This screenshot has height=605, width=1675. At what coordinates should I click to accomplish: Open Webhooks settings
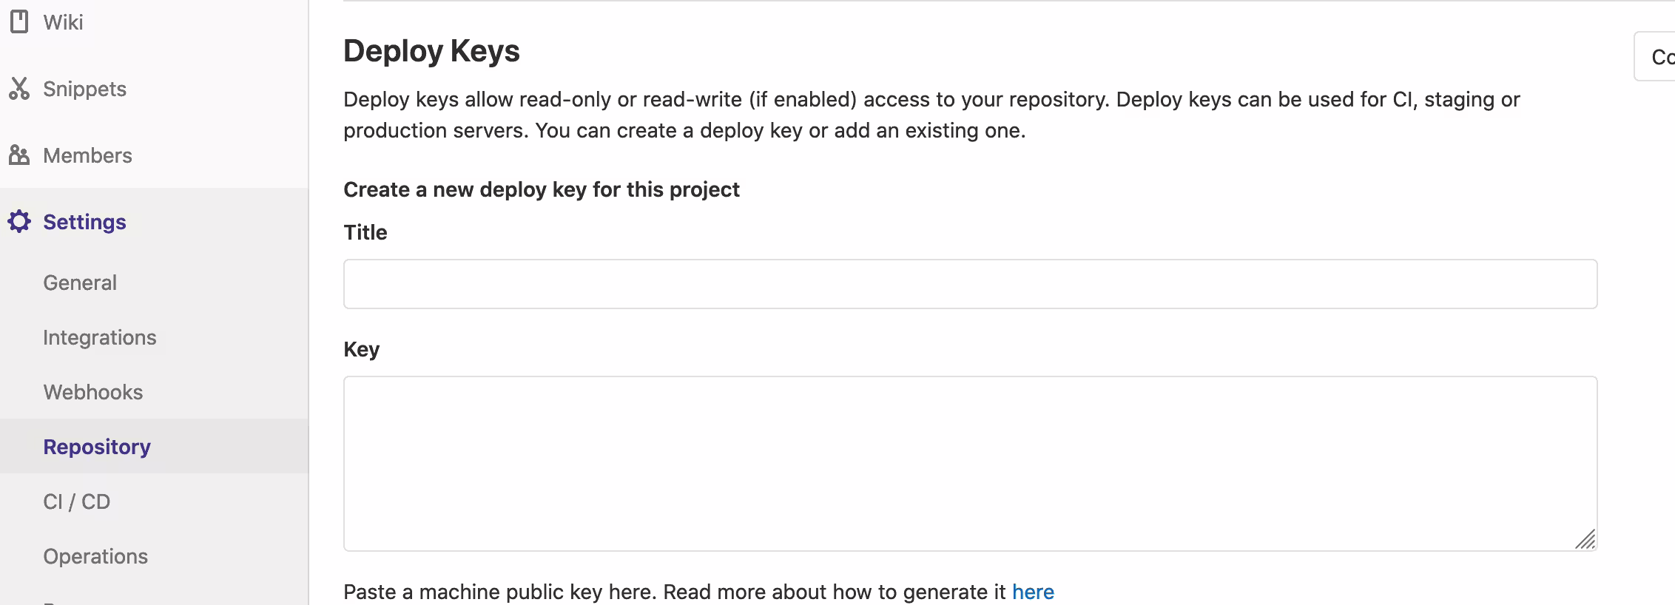coord(93,391)
